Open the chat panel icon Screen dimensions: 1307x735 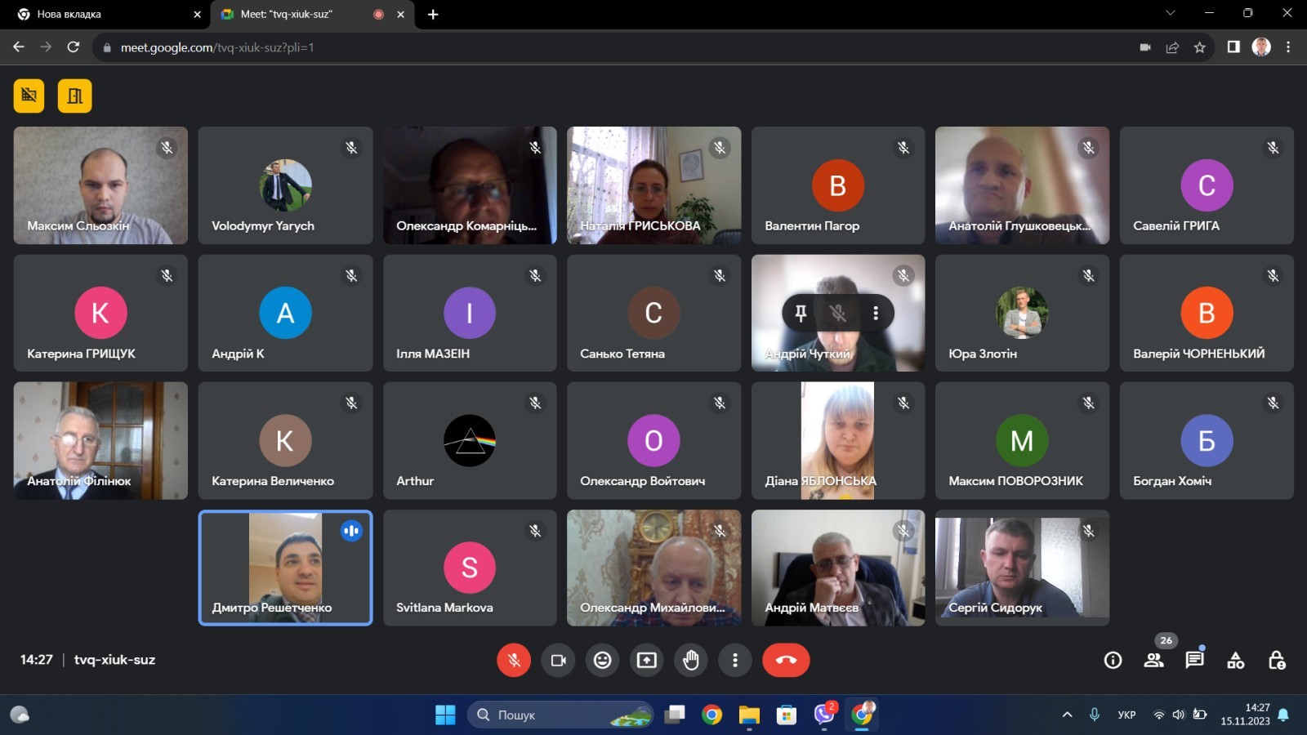pyautogui.click(x=1194, y=660)
